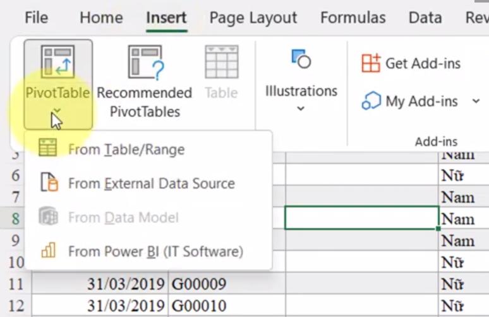Click the 31/03/2019 date in row 11
The image size is (489, 317).
[100, 284]
